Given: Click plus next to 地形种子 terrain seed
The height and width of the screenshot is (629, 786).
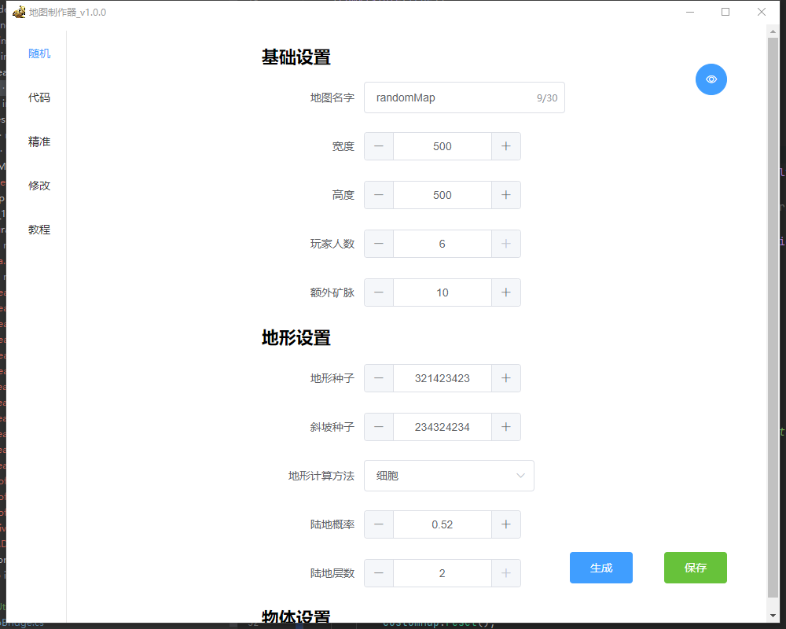Looking at the screenshot, I should click(505, 378).
